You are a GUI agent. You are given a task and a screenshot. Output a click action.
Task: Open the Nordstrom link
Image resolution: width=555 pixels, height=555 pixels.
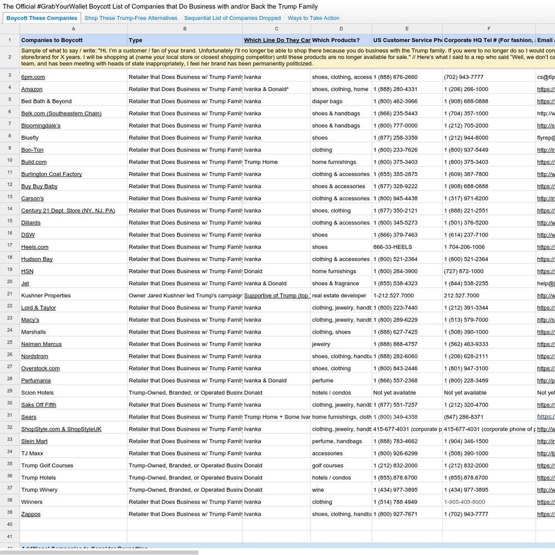34,356
